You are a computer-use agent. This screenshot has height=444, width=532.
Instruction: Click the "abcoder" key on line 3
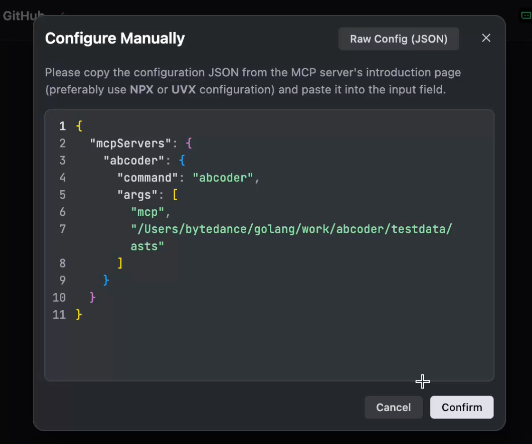(x=133, y=160)
